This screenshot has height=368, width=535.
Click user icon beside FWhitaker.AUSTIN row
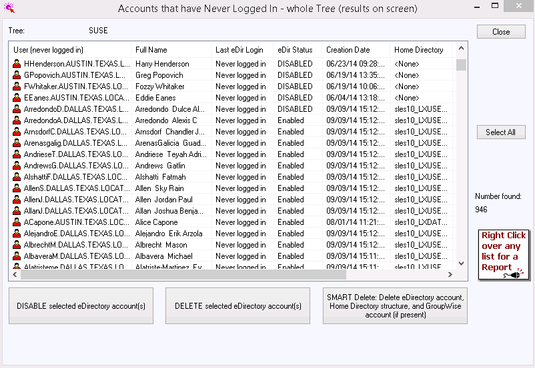17,87
